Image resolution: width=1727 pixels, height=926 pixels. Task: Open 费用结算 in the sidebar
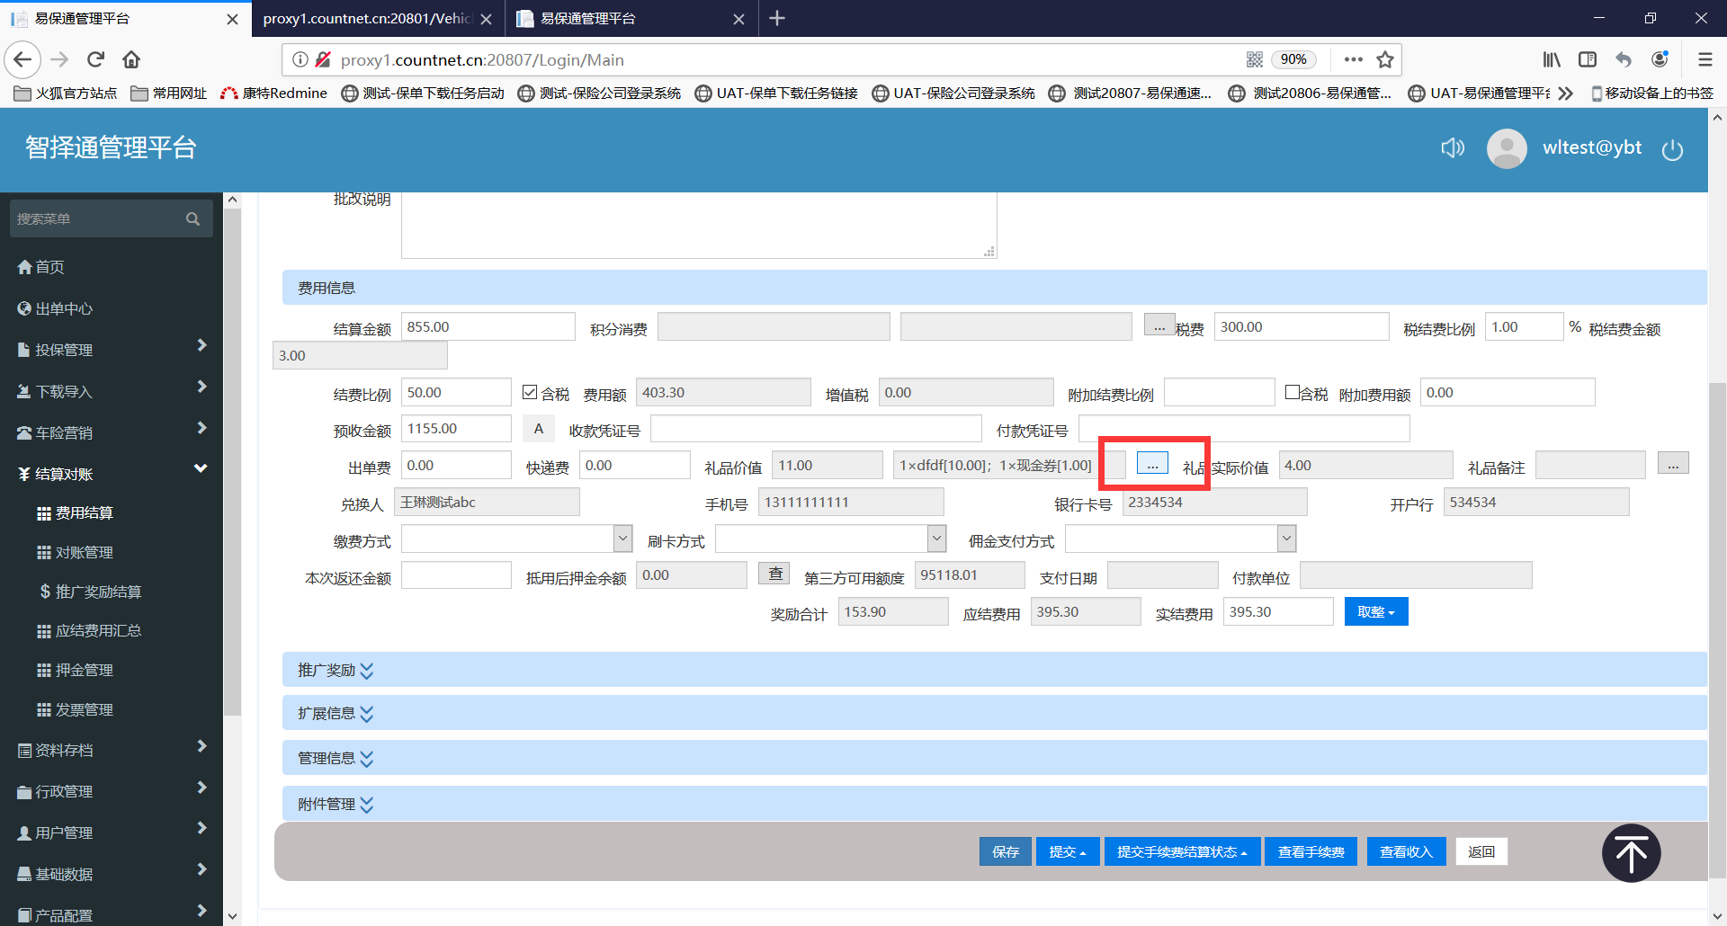coord(84,513)
